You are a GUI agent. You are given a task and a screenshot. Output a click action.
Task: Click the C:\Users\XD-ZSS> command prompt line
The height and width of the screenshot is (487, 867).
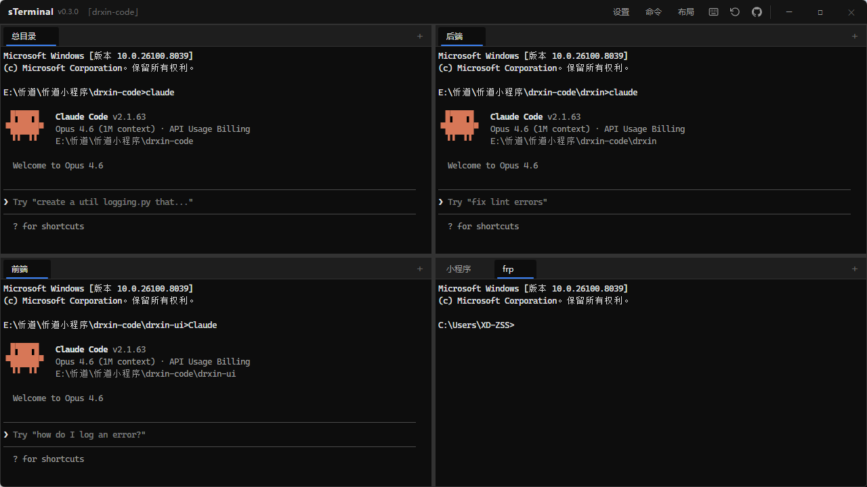pyautogui.click(x=476, y=325)
